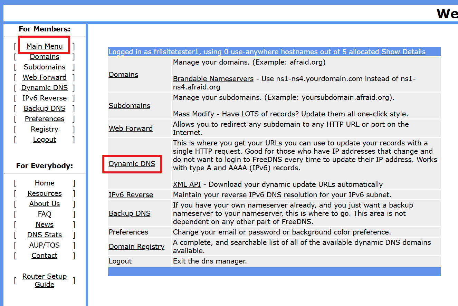
Task: Open Dynamic DNS in the main table
Action: pyautogui.click(x=132, y=164)
